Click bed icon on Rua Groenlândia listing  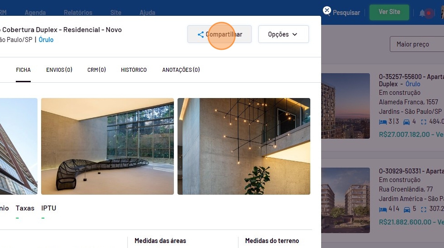(383, 209)
